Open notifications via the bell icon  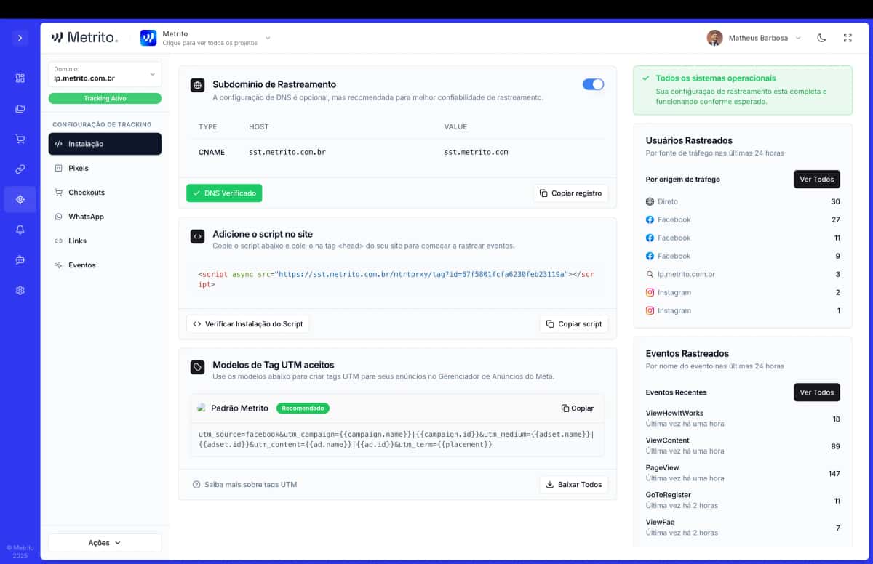point(20,230)
